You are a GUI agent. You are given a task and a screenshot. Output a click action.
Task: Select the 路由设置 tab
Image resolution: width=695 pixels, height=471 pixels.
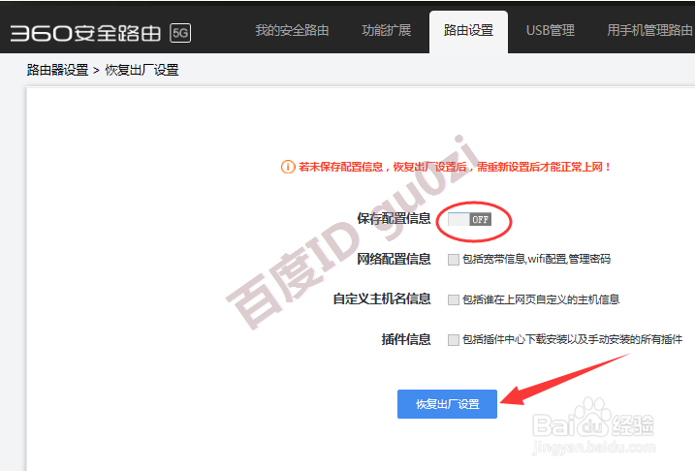[468, 31]
